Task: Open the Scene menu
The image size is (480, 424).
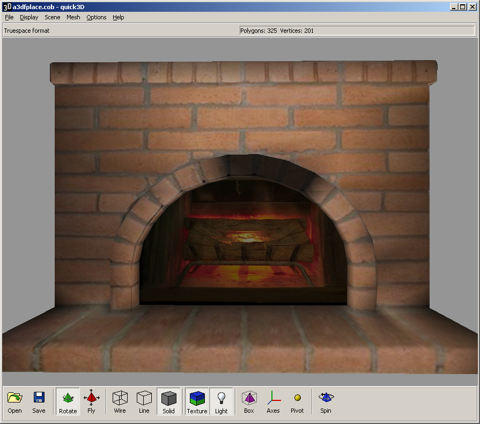Action: (53, 18)
